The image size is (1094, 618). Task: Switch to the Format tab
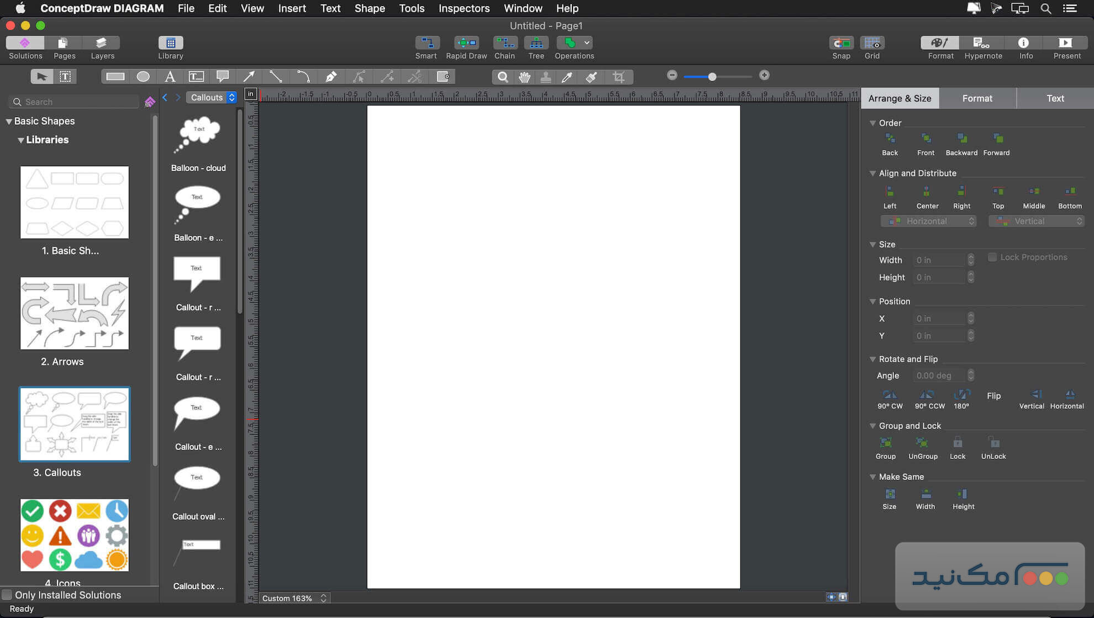point(977,98)
